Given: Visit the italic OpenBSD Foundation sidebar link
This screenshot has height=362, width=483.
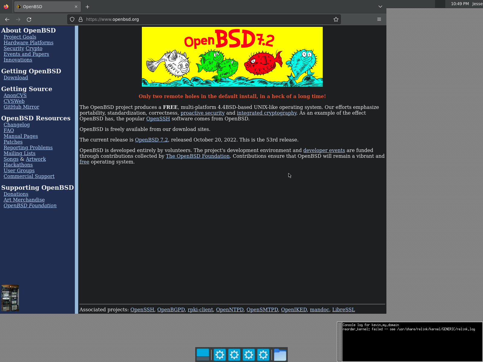Looking at the screenshot, I should [30, 205].
